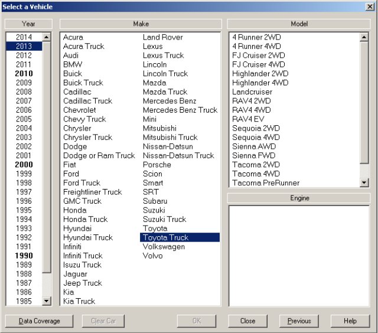
Task: Choose Nissan-Datsun Truck make
Action: point(178,156)
